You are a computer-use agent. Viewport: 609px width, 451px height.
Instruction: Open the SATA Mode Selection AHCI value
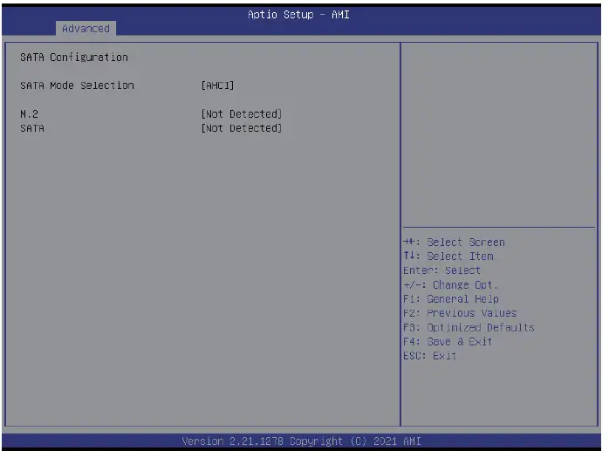click(x=217, y=85)
